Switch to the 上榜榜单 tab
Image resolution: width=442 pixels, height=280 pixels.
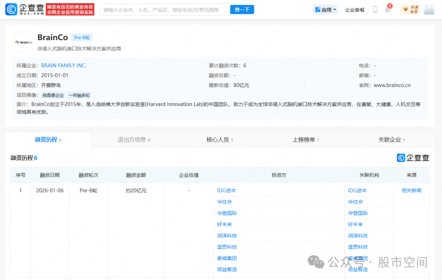click(x=306, y=140)
